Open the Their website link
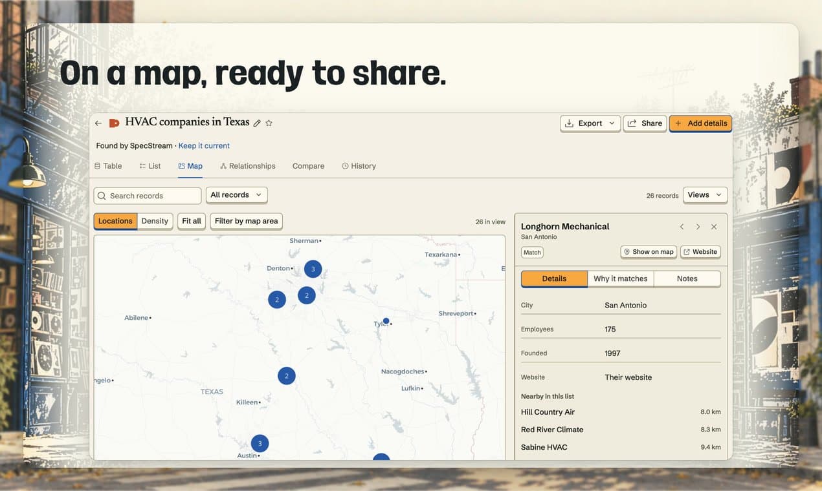The image size is (822, 491). pos(628,377)
